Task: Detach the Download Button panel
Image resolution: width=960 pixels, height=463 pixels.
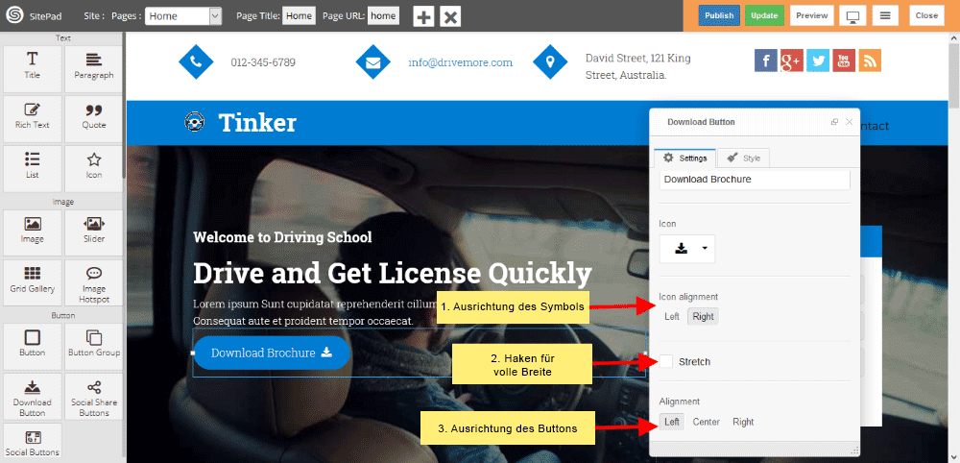Action: click(834, 122)
